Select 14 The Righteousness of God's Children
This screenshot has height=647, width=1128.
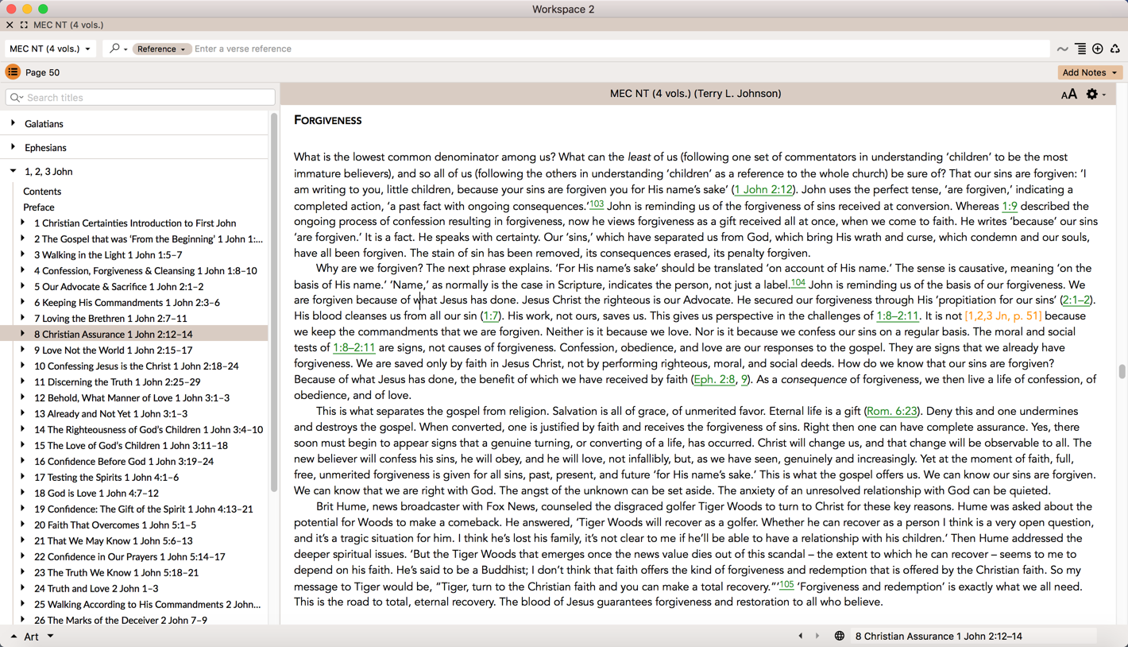(x=149, y=429)
